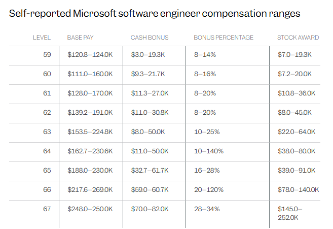This screenshot has height=229, width=333.
Task: Click stock award cell $78.0–140.0K
Action: [299, 190]
